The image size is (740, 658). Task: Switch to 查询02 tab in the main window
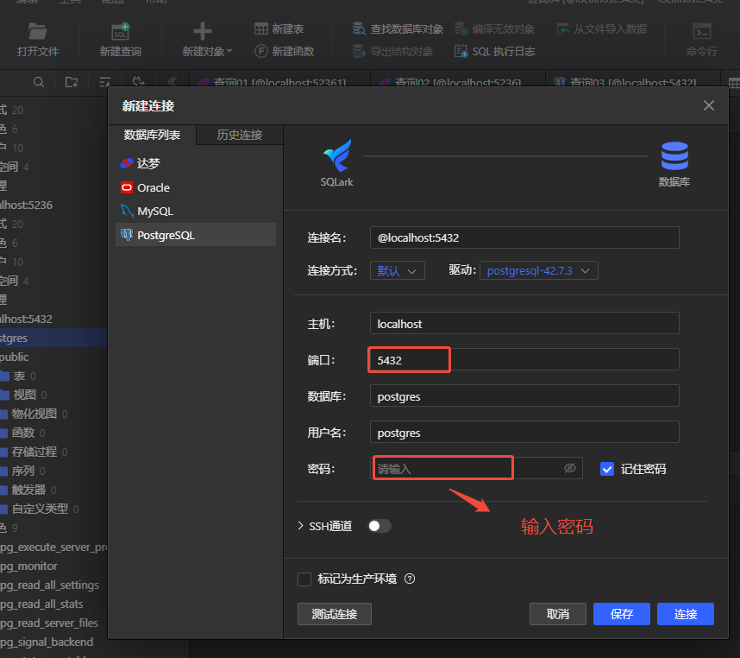(458, 81)
